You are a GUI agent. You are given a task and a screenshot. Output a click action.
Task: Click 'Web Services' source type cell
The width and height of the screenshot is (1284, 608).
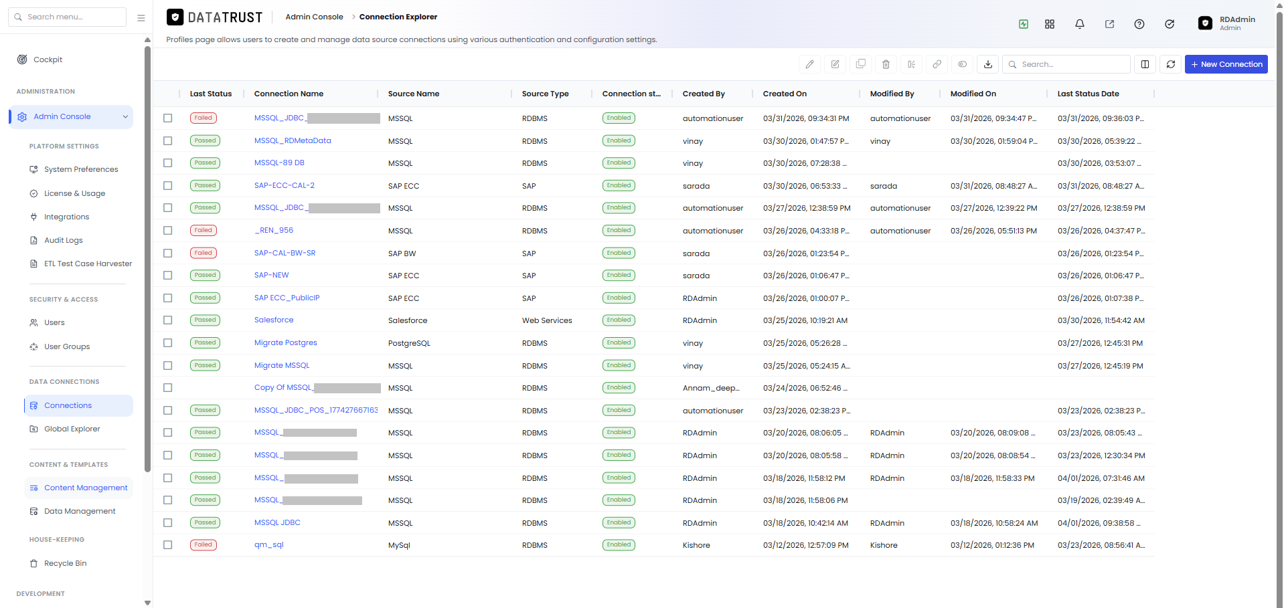547,320
